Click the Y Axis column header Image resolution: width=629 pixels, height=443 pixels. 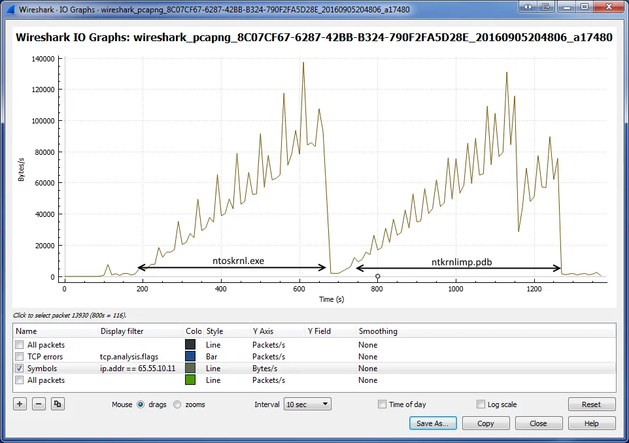(x=278, y=331)
